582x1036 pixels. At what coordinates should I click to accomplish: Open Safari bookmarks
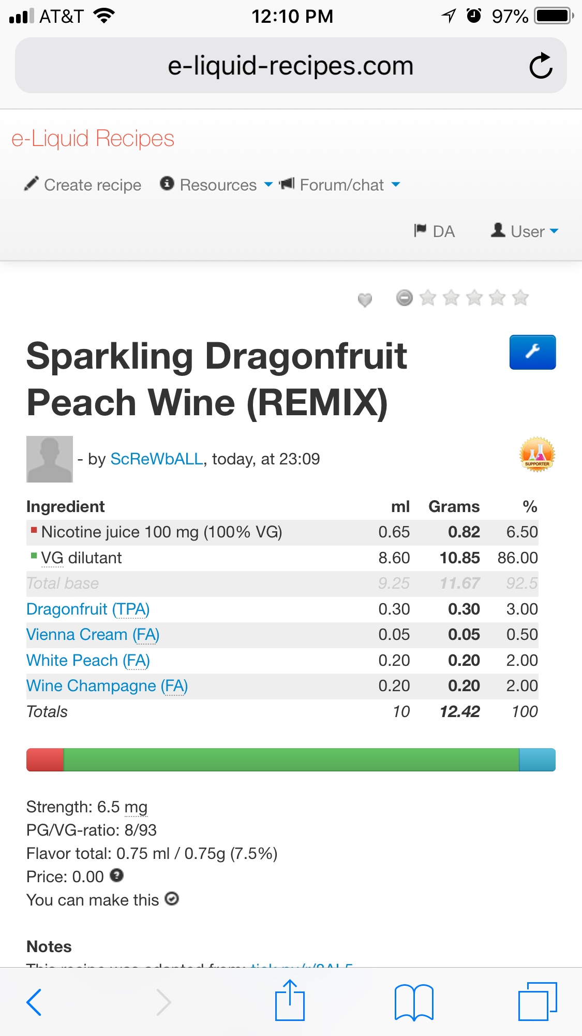pos(413,1001)
